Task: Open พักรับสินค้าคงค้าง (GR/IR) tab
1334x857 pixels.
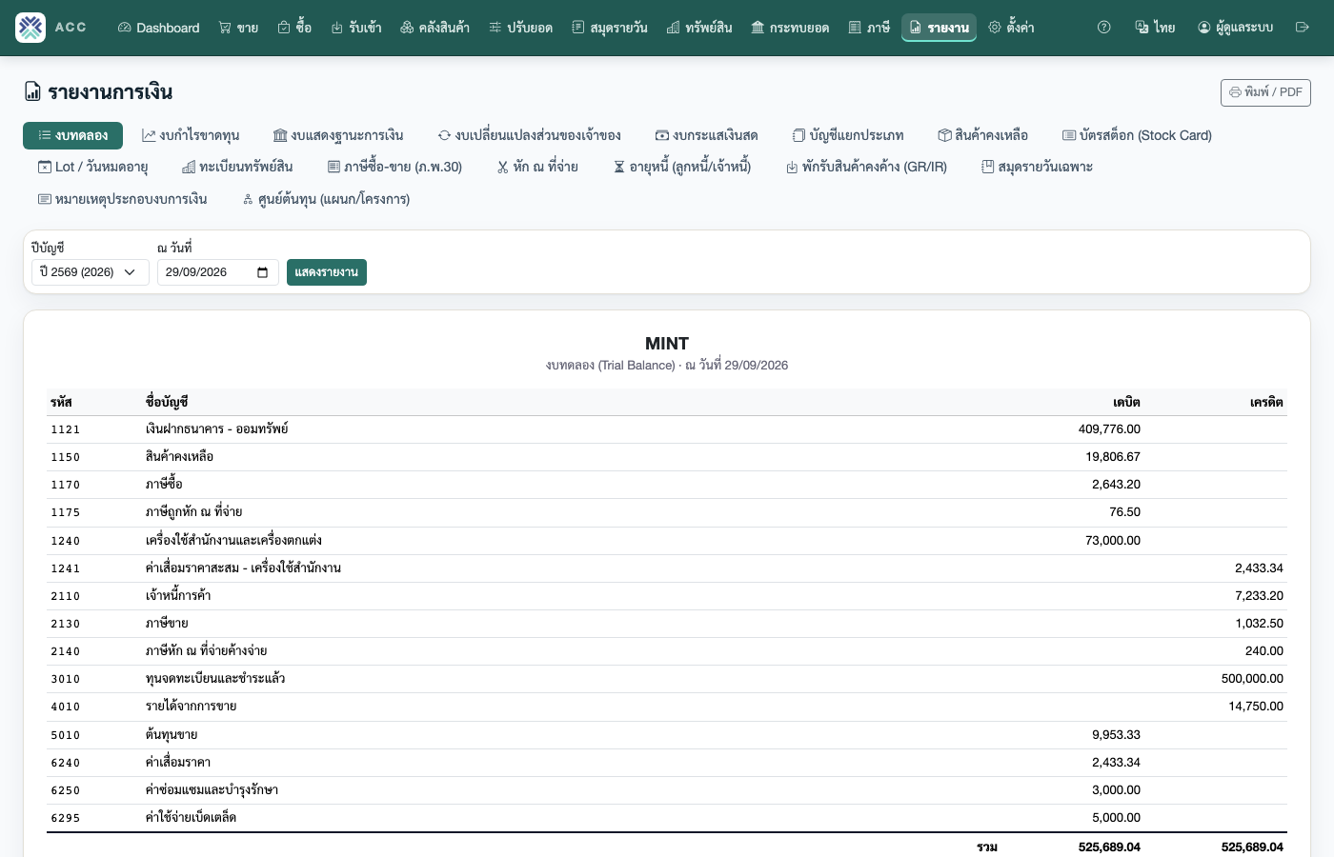Action: click(866, 167)
